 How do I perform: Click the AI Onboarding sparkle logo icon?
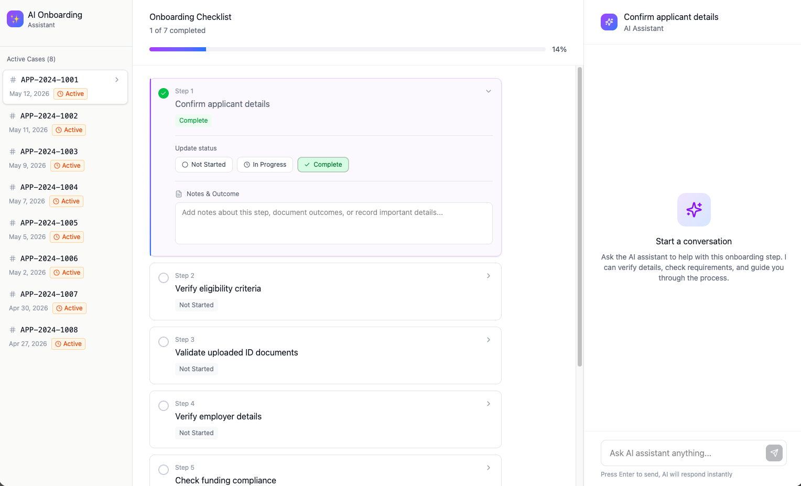pyautogui.click(x=15, y=19)
